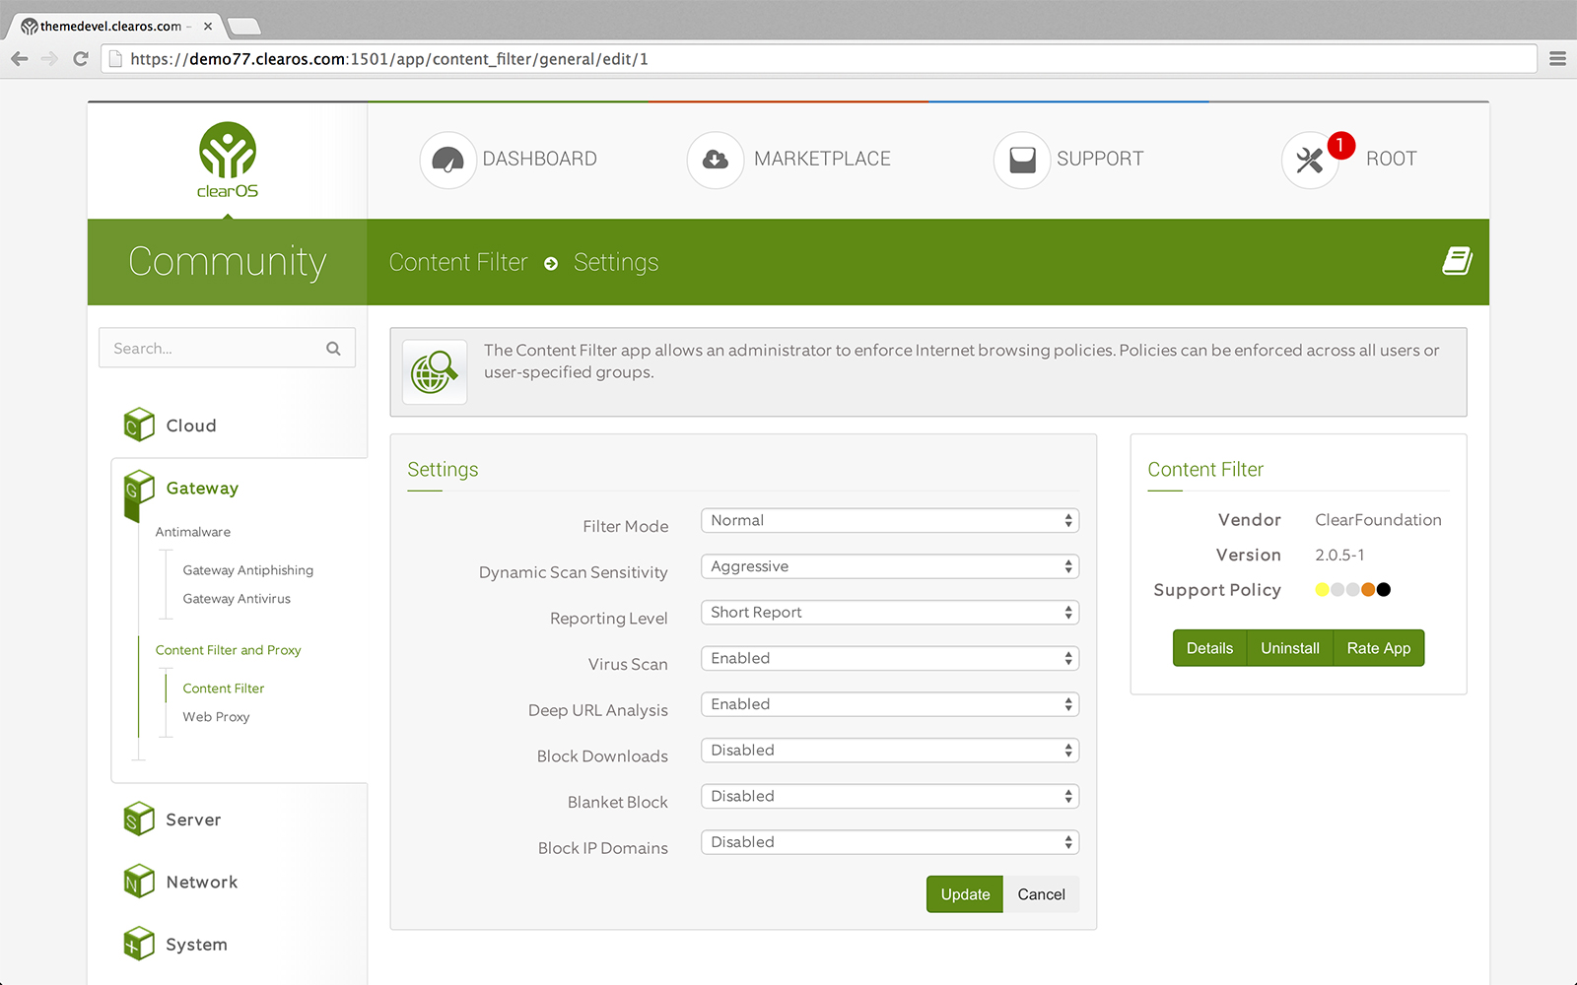Click the browser address bar

[818, 59]
